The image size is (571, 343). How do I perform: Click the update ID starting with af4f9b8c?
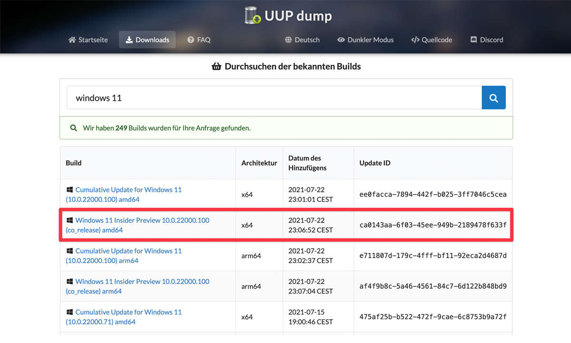(x=433, y=286)
